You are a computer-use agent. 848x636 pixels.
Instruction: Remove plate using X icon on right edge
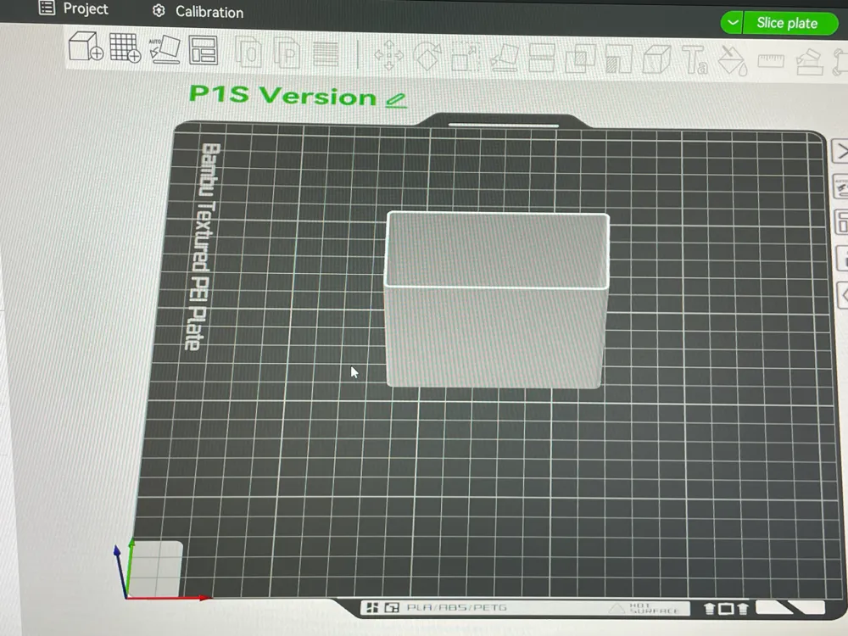842,153
